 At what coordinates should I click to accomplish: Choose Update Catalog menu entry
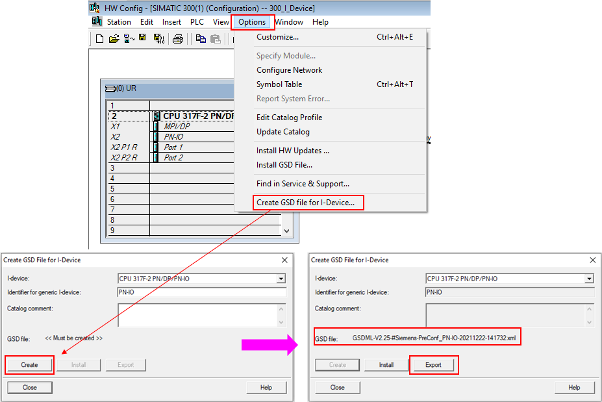[331, 132]
